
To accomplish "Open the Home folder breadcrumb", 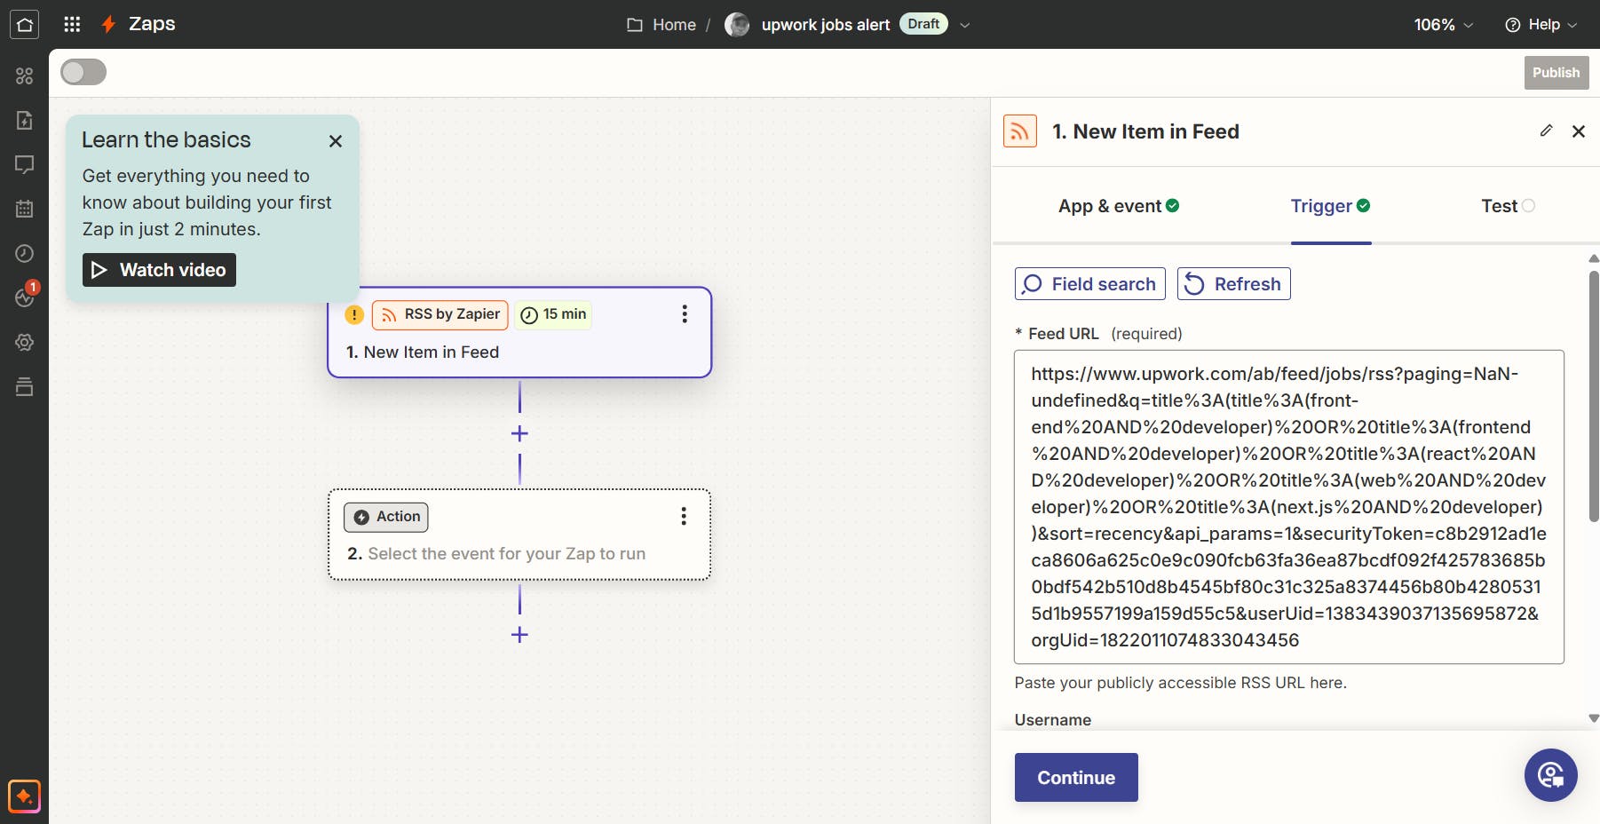I will (661, 25).
